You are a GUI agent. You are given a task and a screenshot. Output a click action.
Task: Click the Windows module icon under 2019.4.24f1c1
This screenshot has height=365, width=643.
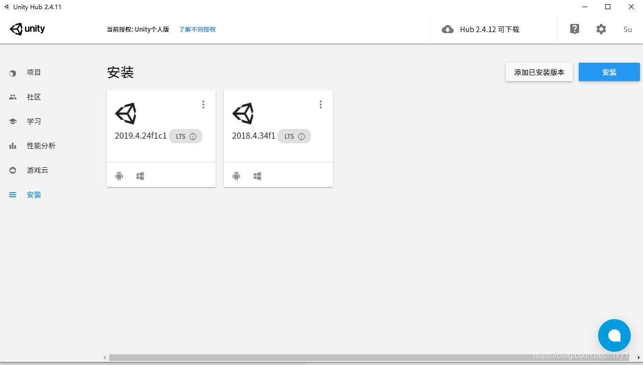coord(140,176)
